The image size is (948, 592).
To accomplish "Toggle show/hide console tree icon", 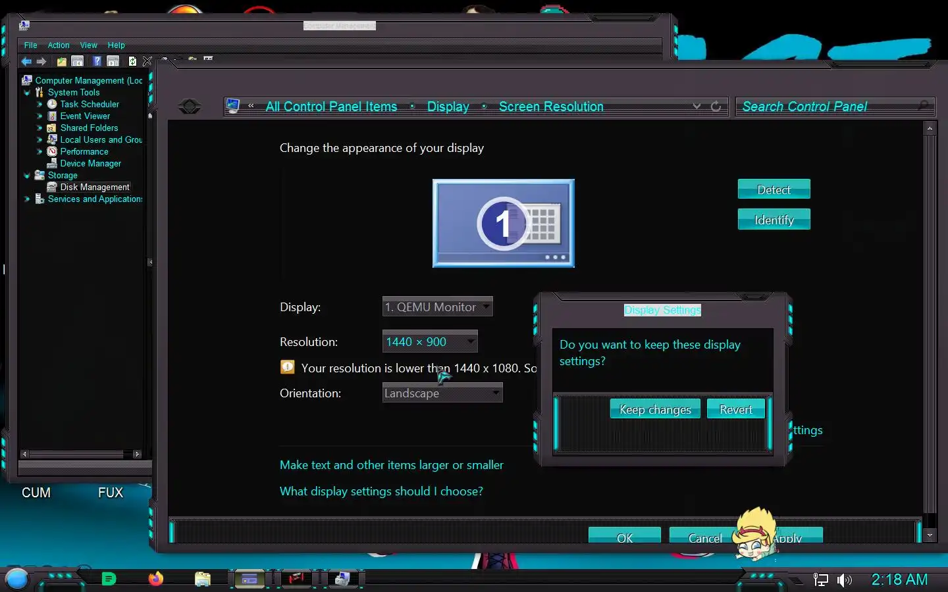I will [x=77, y=61].
